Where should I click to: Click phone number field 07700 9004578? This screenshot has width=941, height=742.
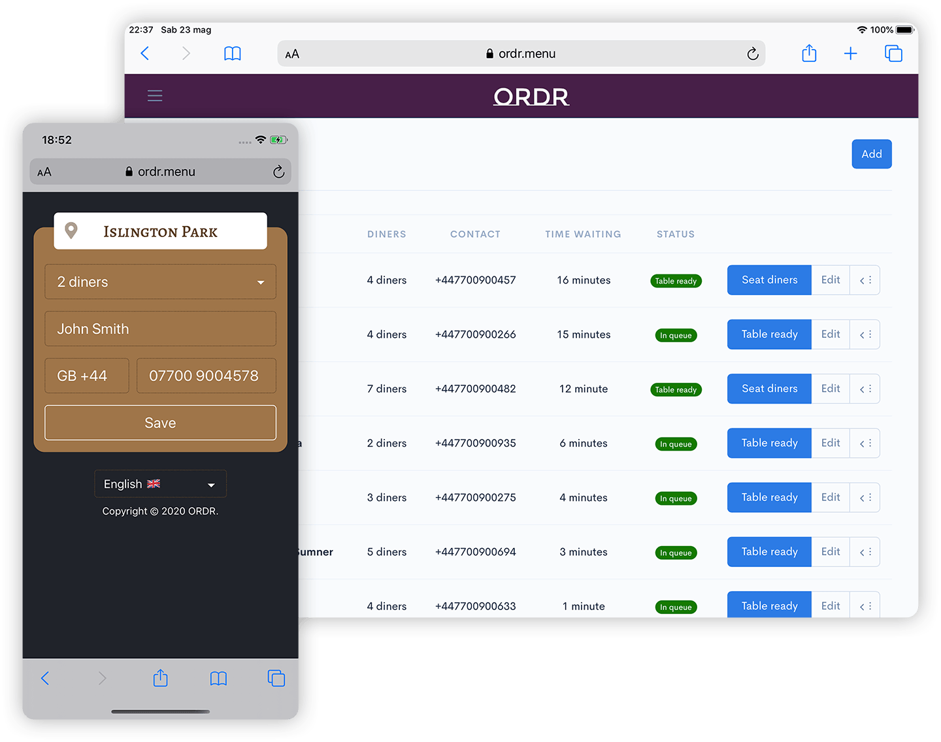(206, 376)
